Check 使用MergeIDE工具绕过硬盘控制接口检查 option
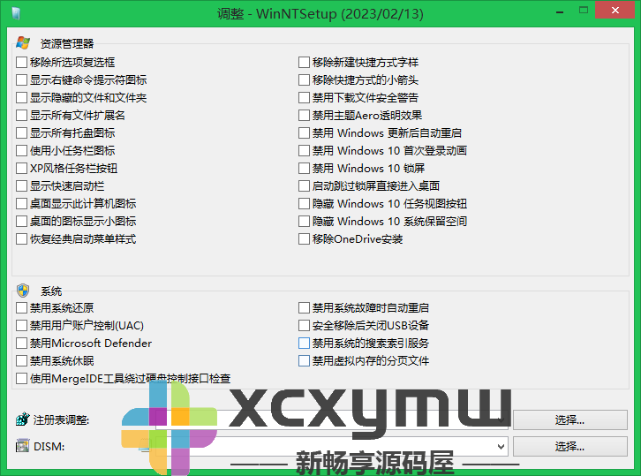Viewport: 641px width, 476px height. pos(21,378)
